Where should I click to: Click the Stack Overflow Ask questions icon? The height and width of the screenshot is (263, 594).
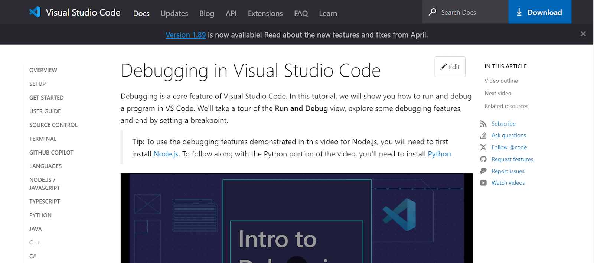point(483,136)
